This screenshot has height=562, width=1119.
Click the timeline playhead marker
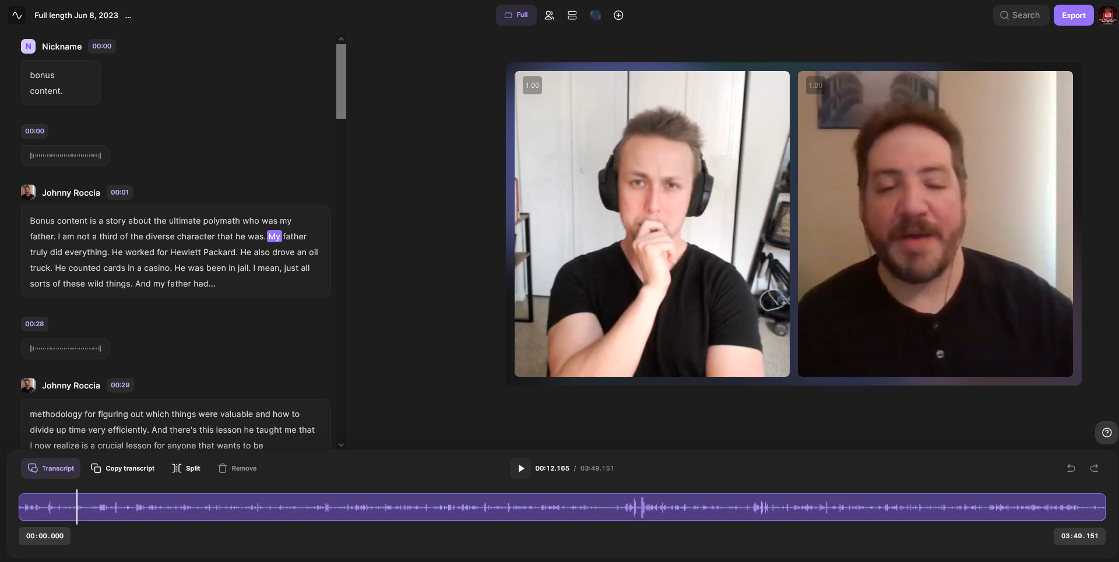[77, 507]
